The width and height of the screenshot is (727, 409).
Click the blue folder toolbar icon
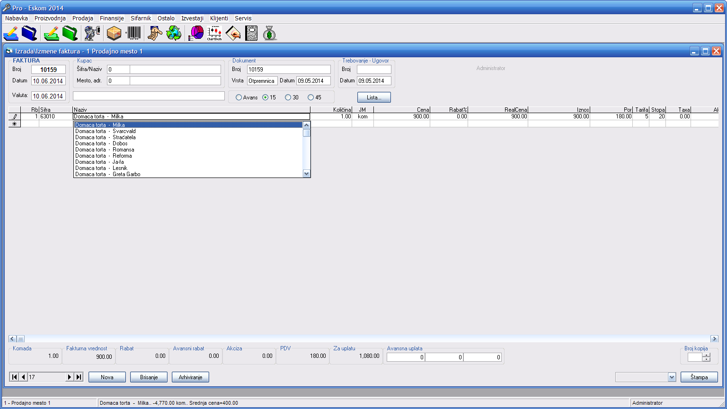pyautogui.click(x=29, y=33)
